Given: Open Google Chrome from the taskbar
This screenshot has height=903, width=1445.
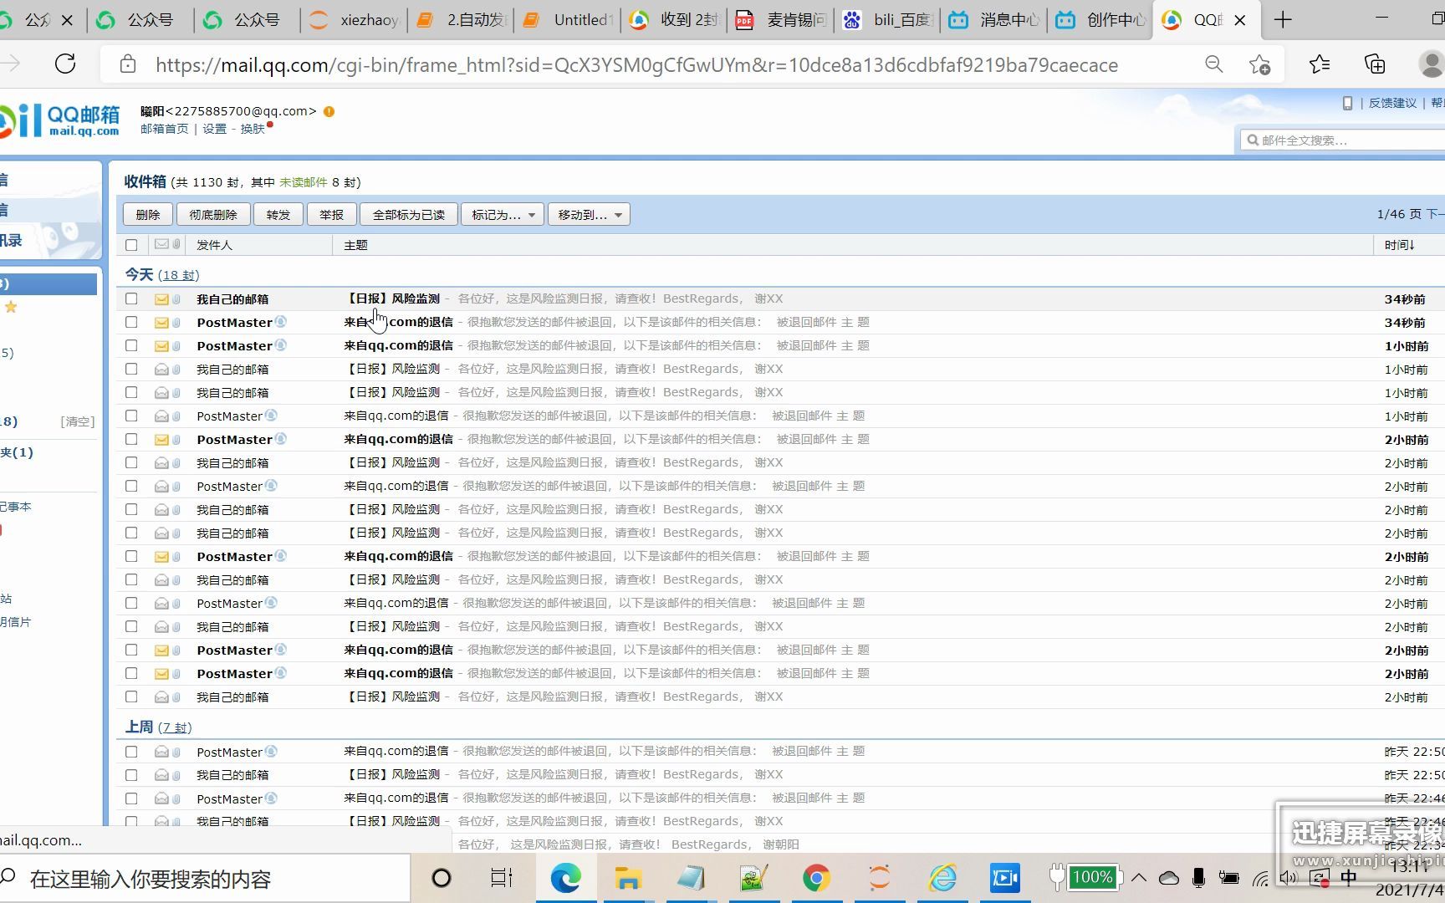Looking at the screenshot, I should click(816, 878).
